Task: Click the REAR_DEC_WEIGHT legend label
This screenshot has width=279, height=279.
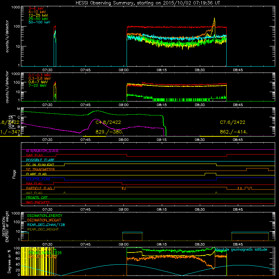Action: tap(43, 229)
